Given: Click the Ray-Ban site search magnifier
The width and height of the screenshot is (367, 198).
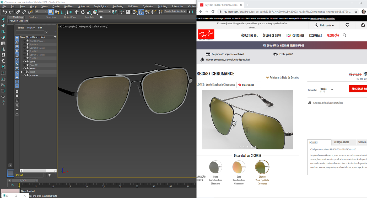Looking at the screenshot, I should 344,35.
